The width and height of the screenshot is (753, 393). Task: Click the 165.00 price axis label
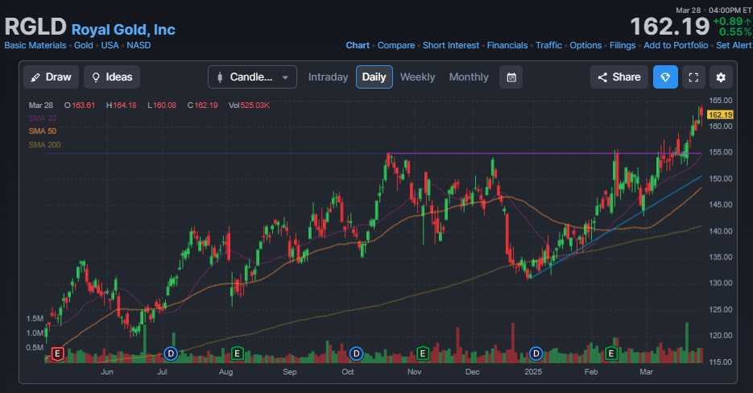(x=720, y=101)
